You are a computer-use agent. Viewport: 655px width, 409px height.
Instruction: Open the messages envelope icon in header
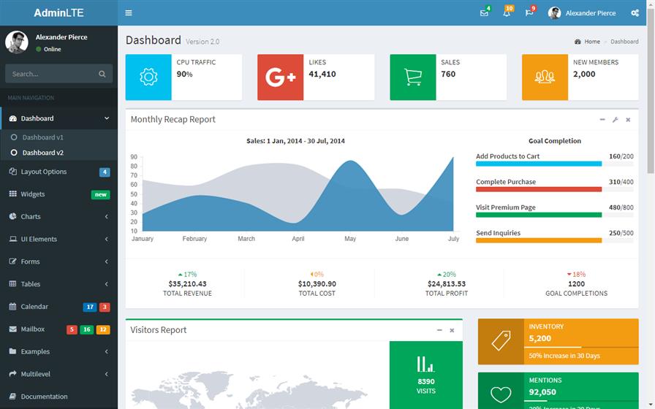(484, 13)
